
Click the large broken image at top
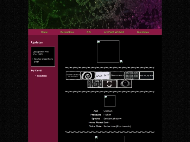108,52
